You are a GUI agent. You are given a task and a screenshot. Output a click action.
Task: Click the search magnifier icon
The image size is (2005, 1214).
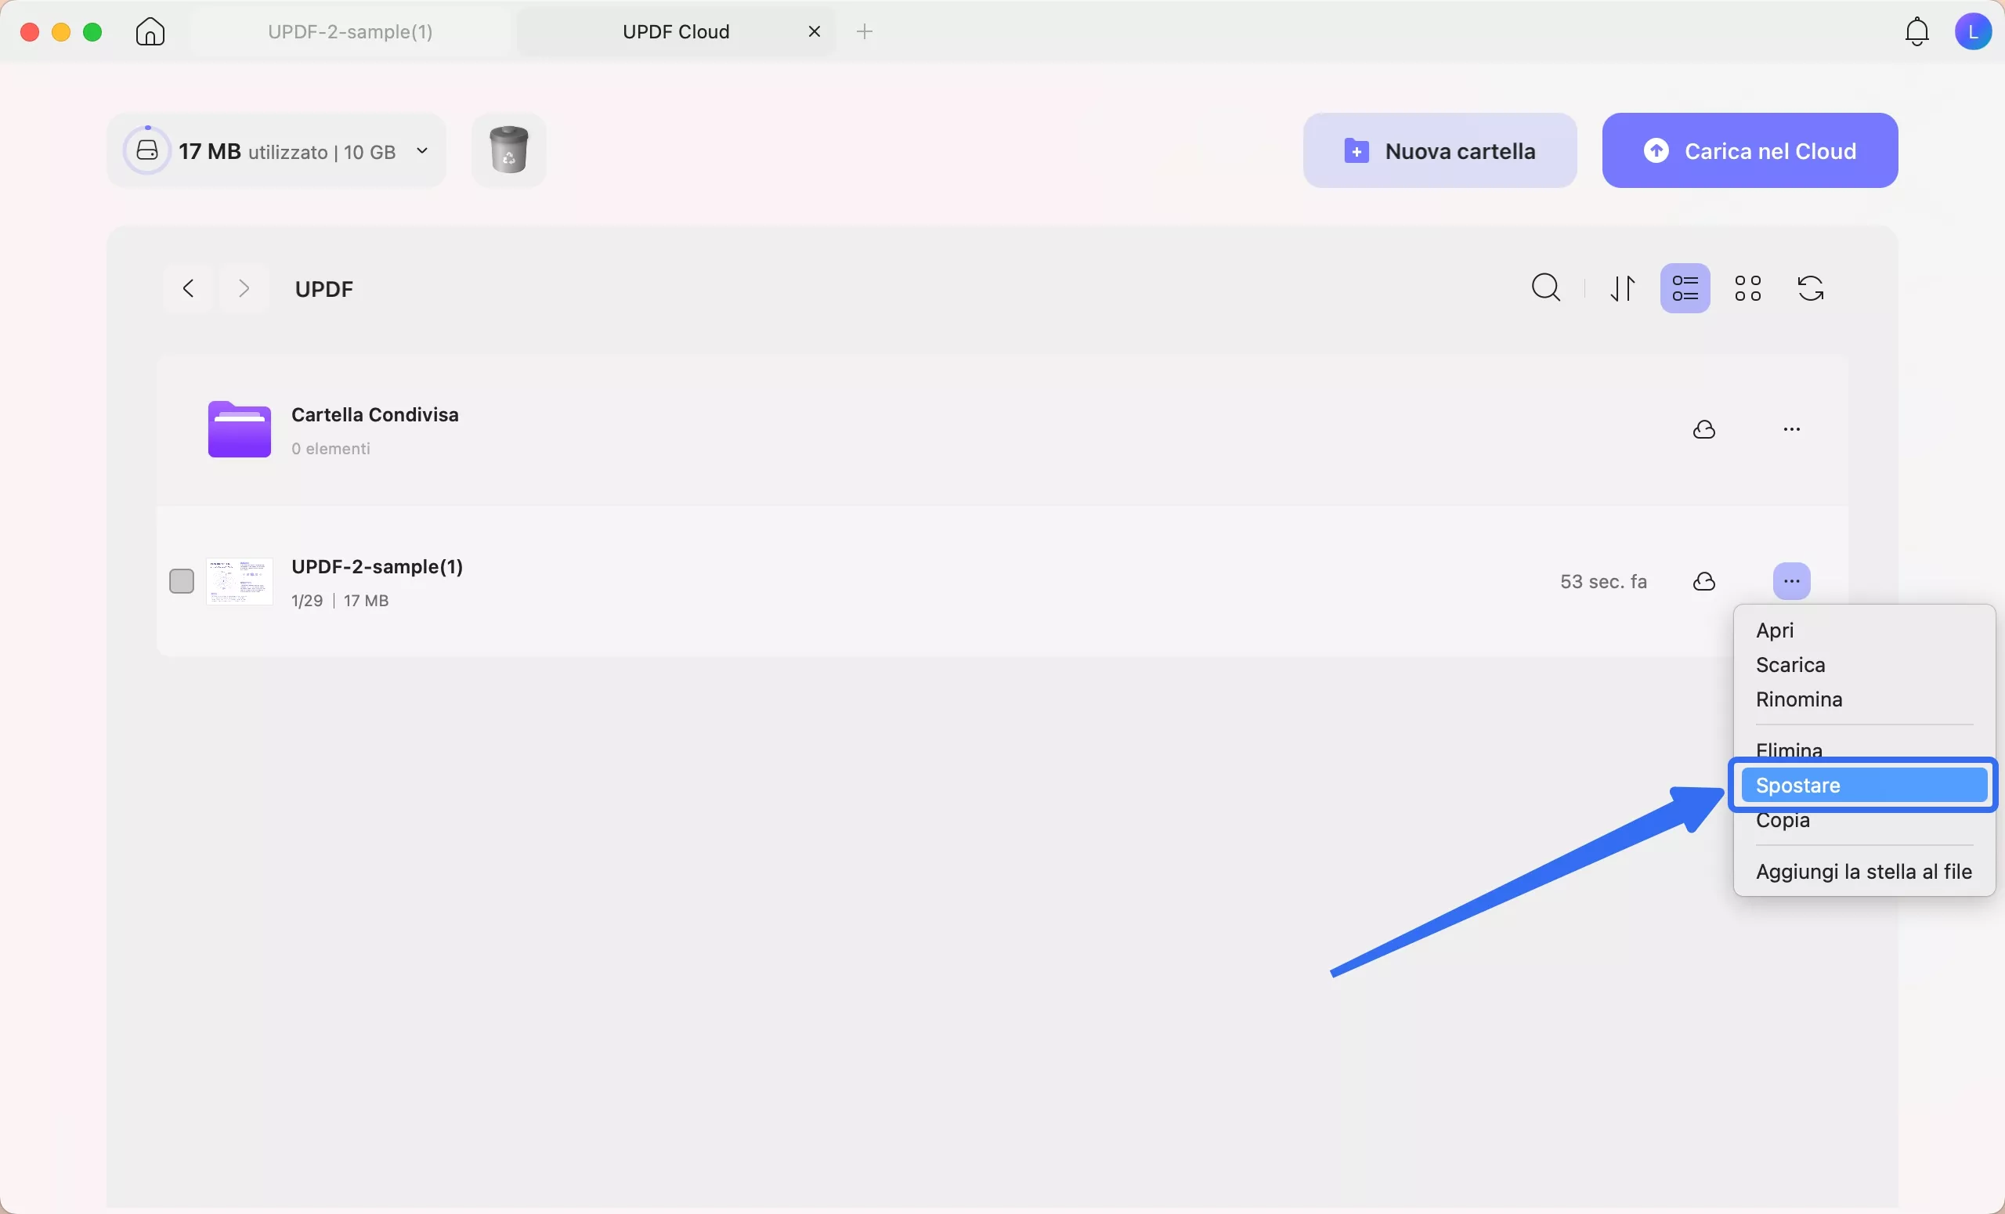1545,288
